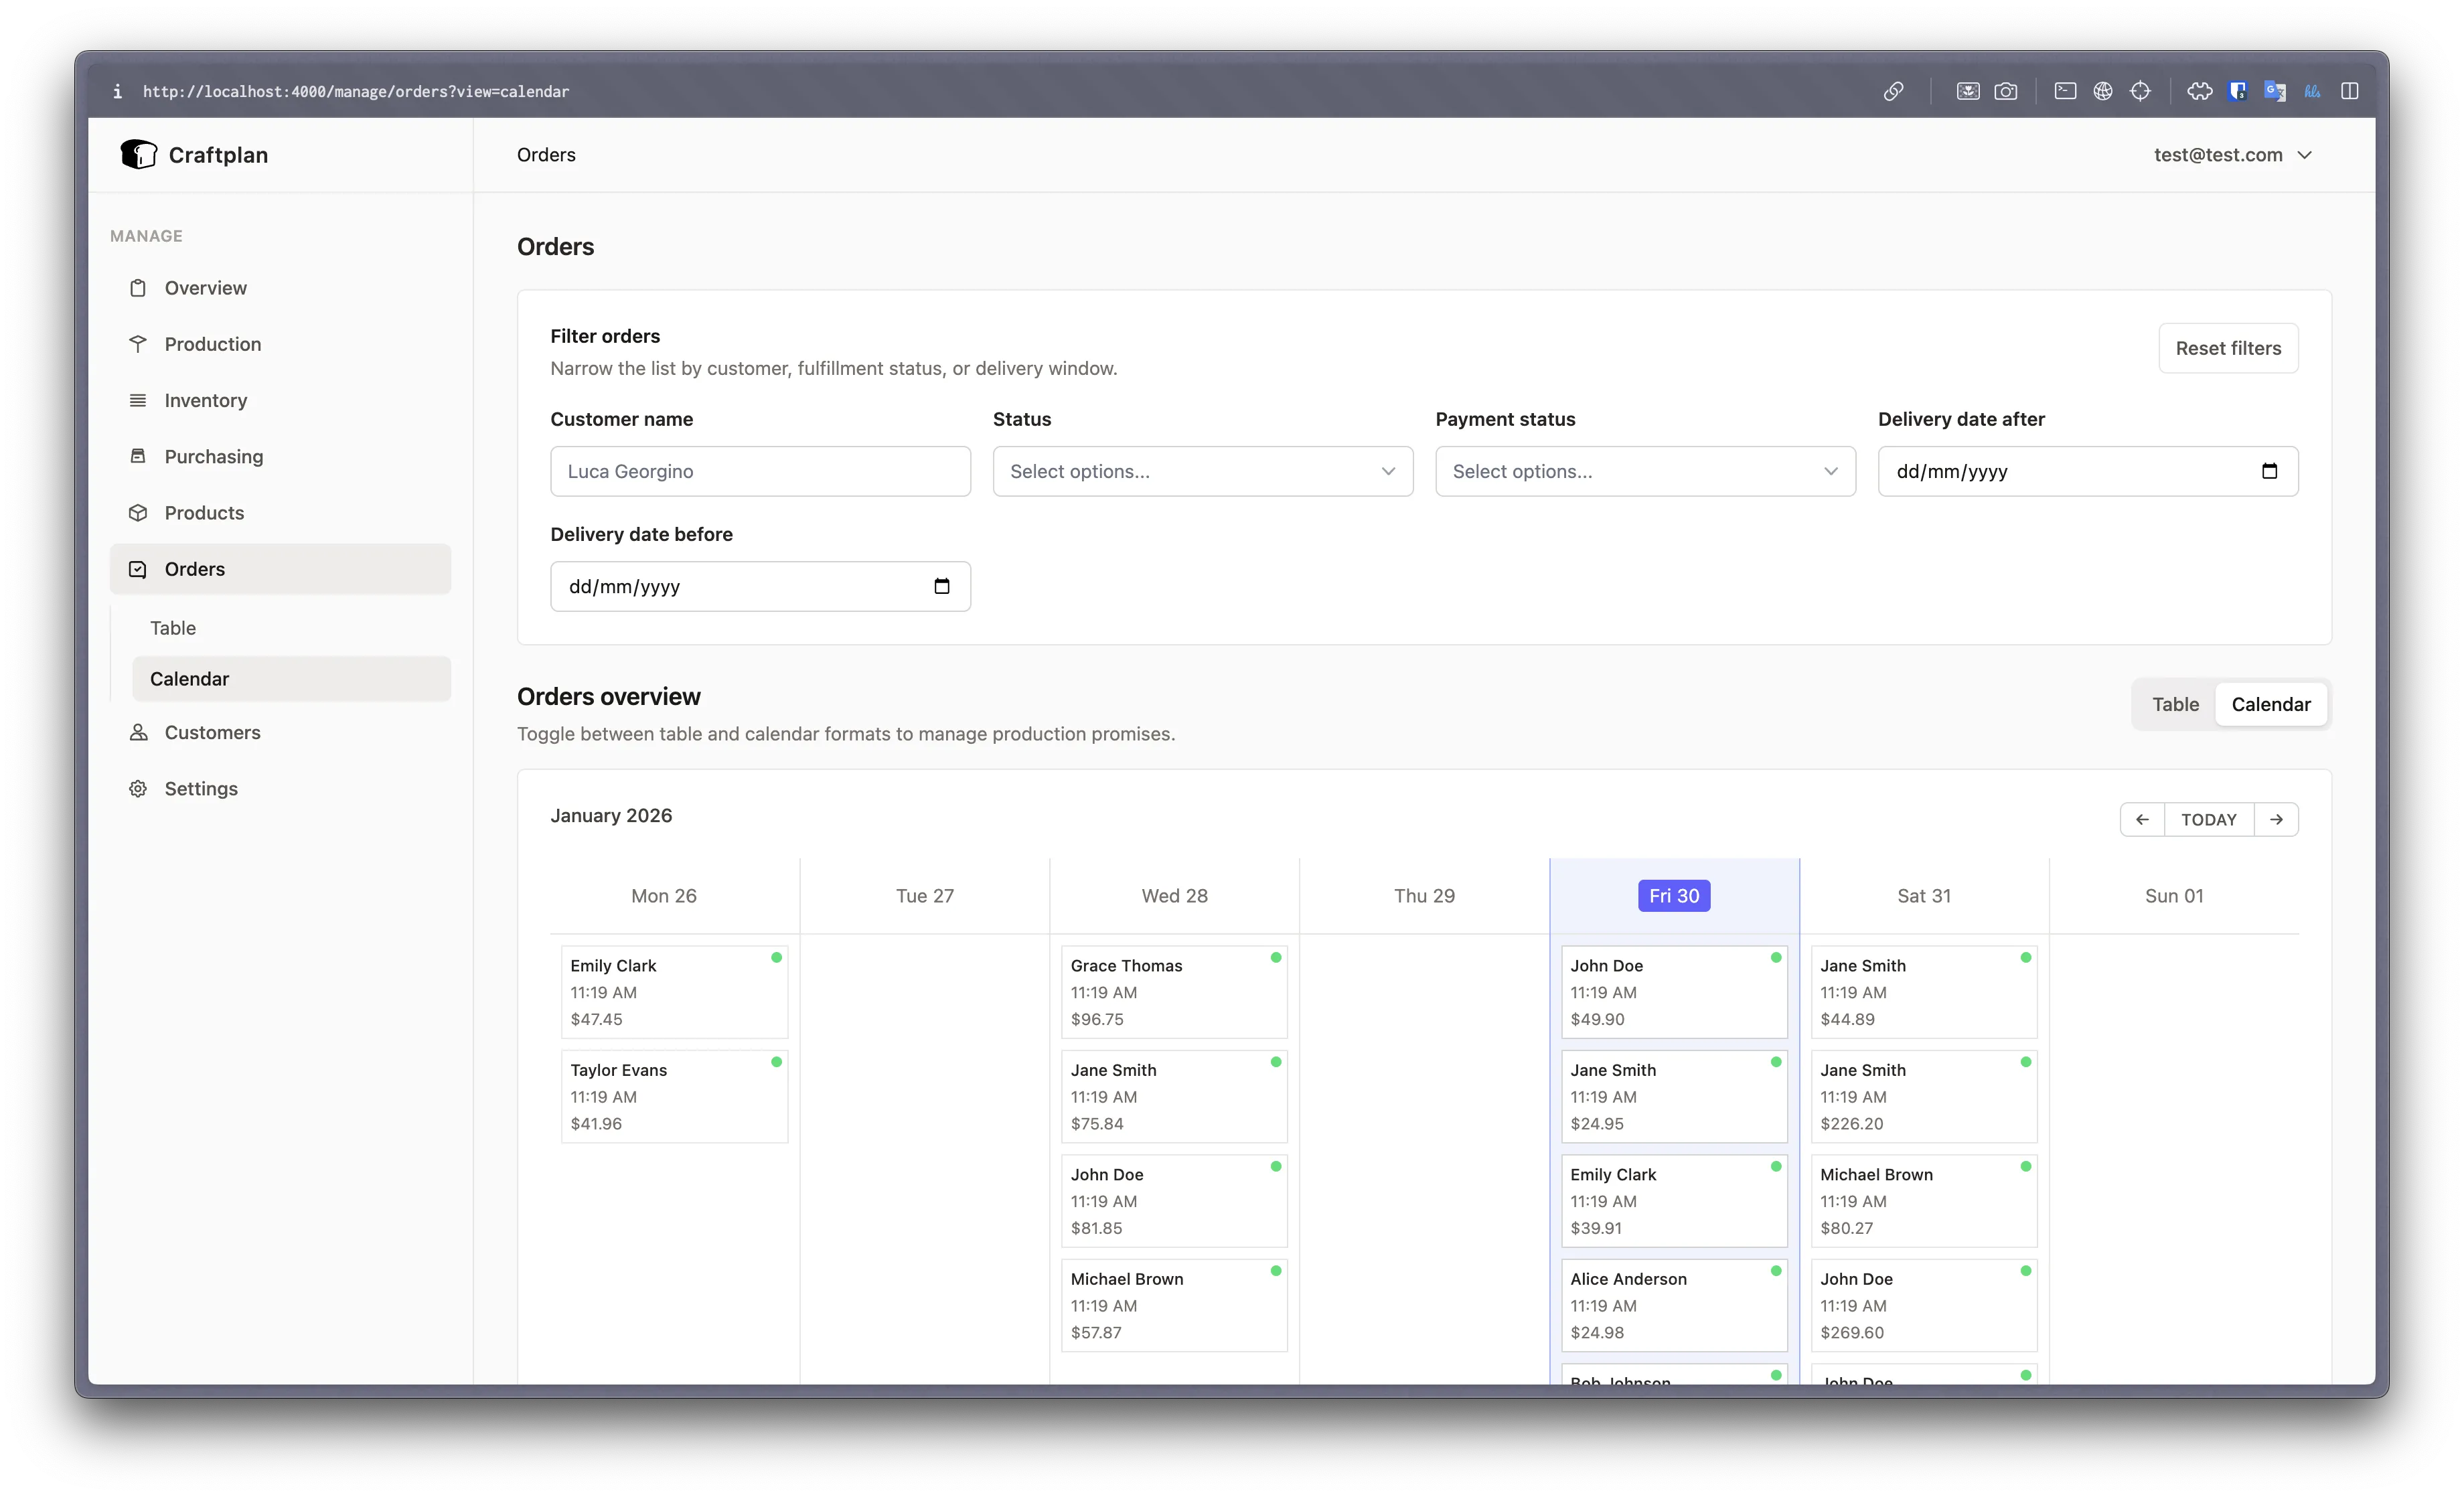Click the Craftplan bread logo
The height and width of the screenshot is (1497, 2464).
pyautogui.click(x=139, y=154)
